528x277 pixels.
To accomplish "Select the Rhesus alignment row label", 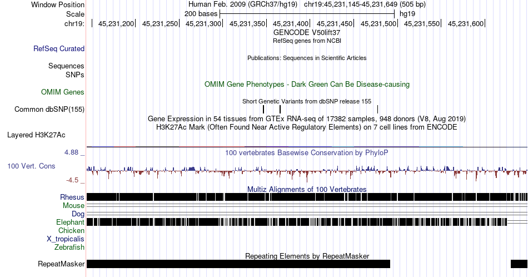I will tap(72, 197).
